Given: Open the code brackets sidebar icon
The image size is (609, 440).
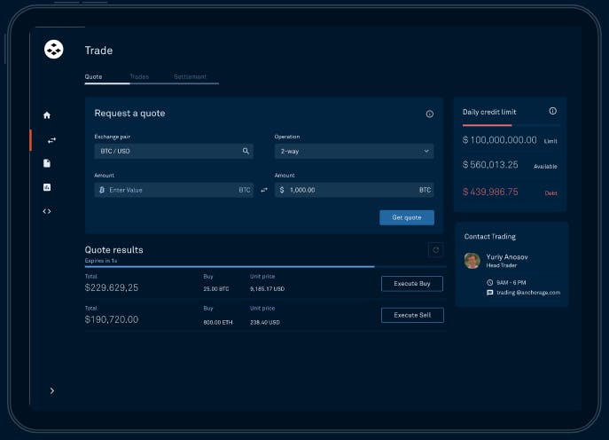Looking at the screenshot, I should (47, 211).
